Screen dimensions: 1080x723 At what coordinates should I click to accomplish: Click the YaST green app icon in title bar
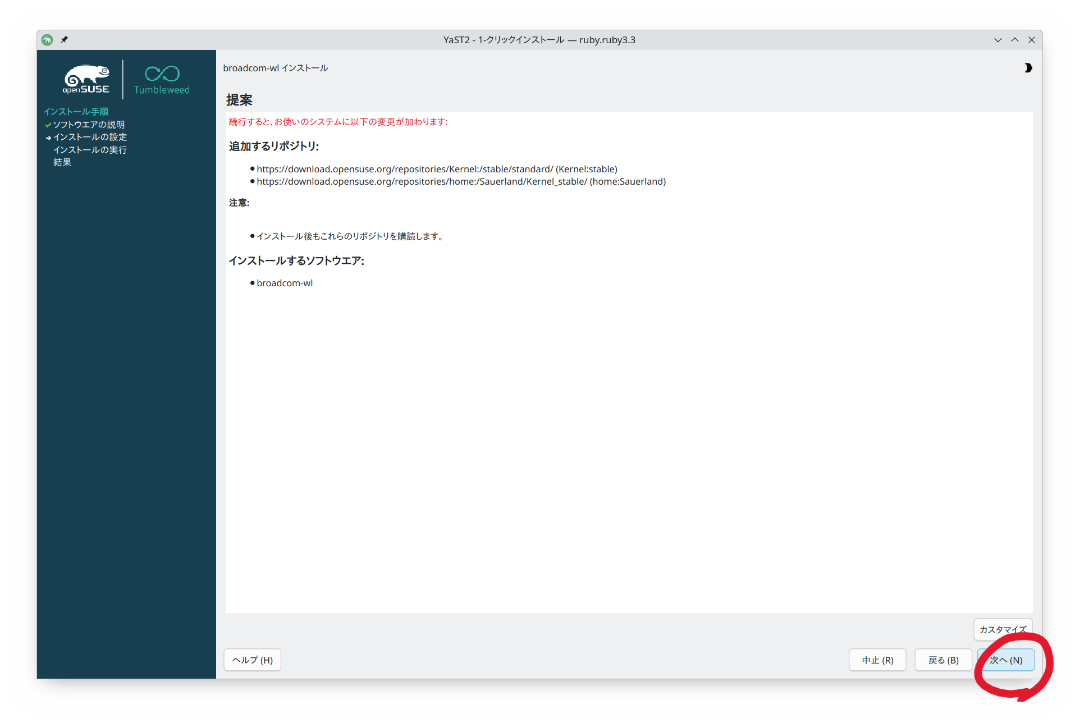(48, 40)
